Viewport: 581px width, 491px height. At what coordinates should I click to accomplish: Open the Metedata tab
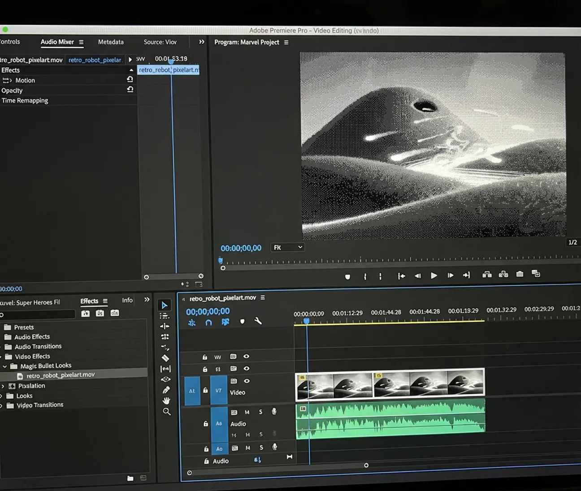coord(111,42)
